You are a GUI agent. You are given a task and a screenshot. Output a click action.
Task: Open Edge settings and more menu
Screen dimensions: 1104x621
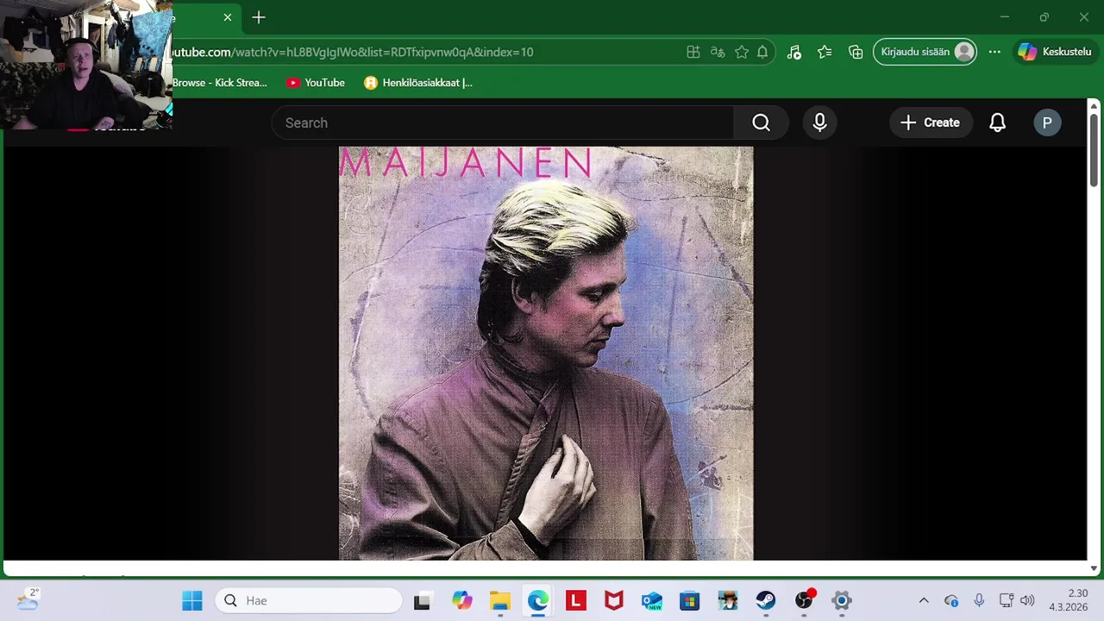tap(994, 52)
